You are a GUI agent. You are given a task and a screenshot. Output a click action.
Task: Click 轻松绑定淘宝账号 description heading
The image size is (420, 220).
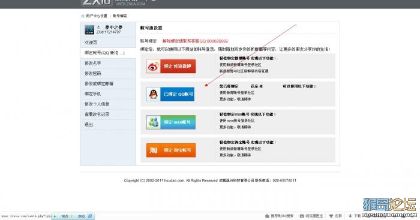tap(247, 142)
